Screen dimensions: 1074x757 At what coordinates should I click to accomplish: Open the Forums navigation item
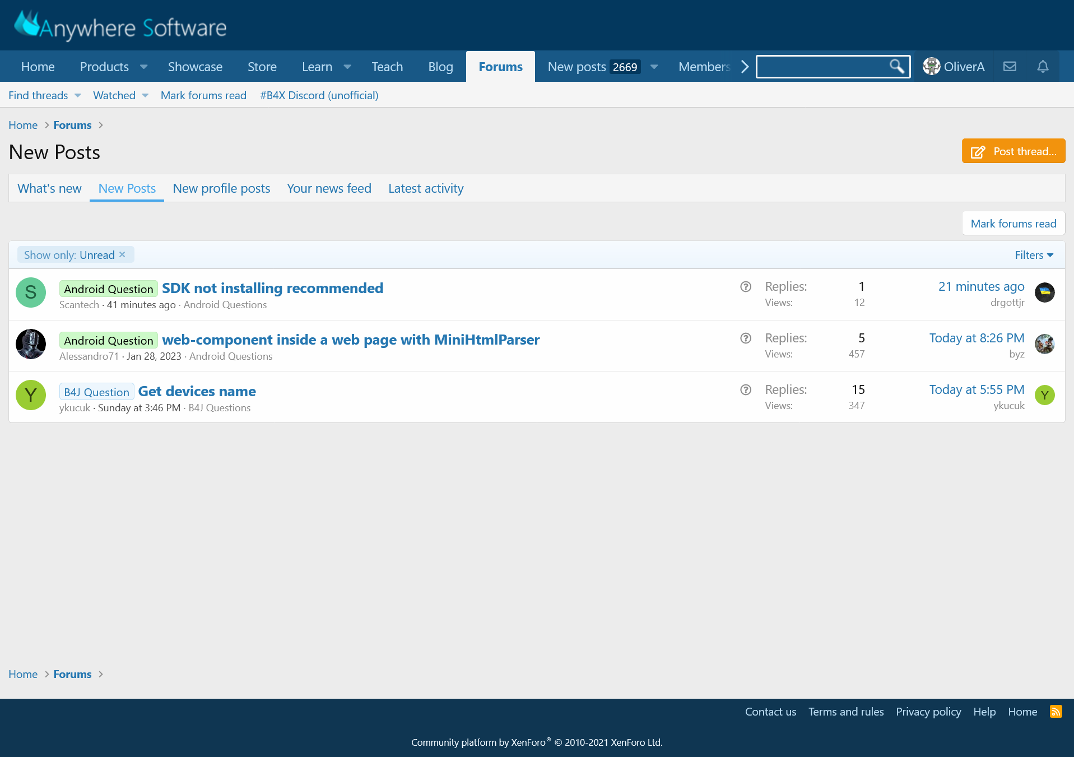(500, 66)
